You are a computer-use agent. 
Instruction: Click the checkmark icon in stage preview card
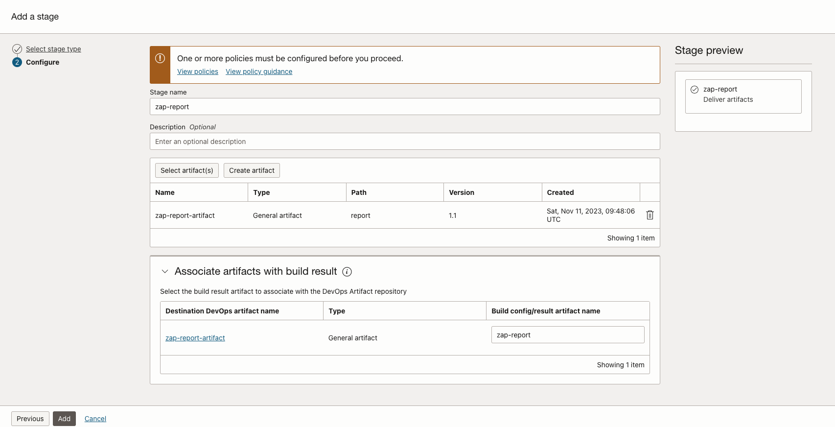[x=695, y=90]
